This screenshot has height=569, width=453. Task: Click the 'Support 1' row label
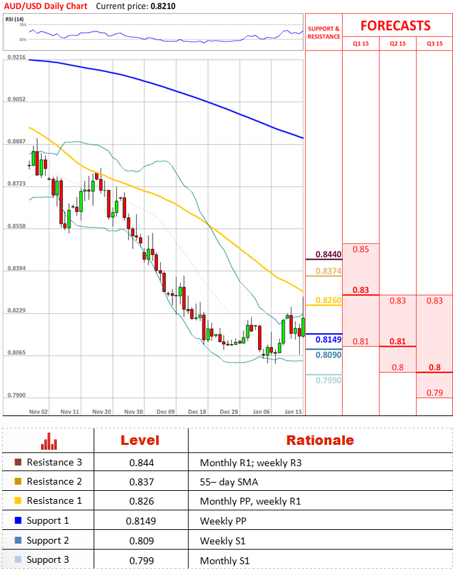(48, 521)
